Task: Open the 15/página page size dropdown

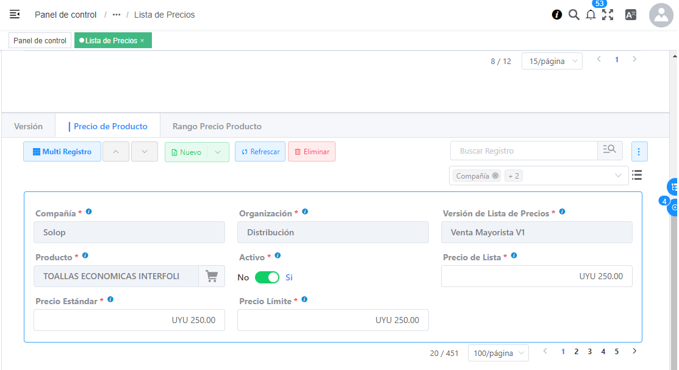Action: (551, 61)
